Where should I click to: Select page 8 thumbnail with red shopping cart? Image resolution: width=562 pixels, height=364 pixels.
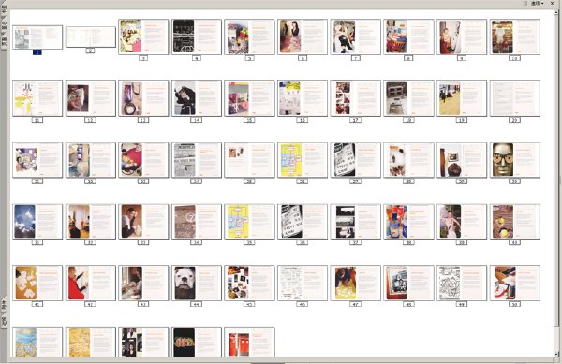tap(408, 36)
